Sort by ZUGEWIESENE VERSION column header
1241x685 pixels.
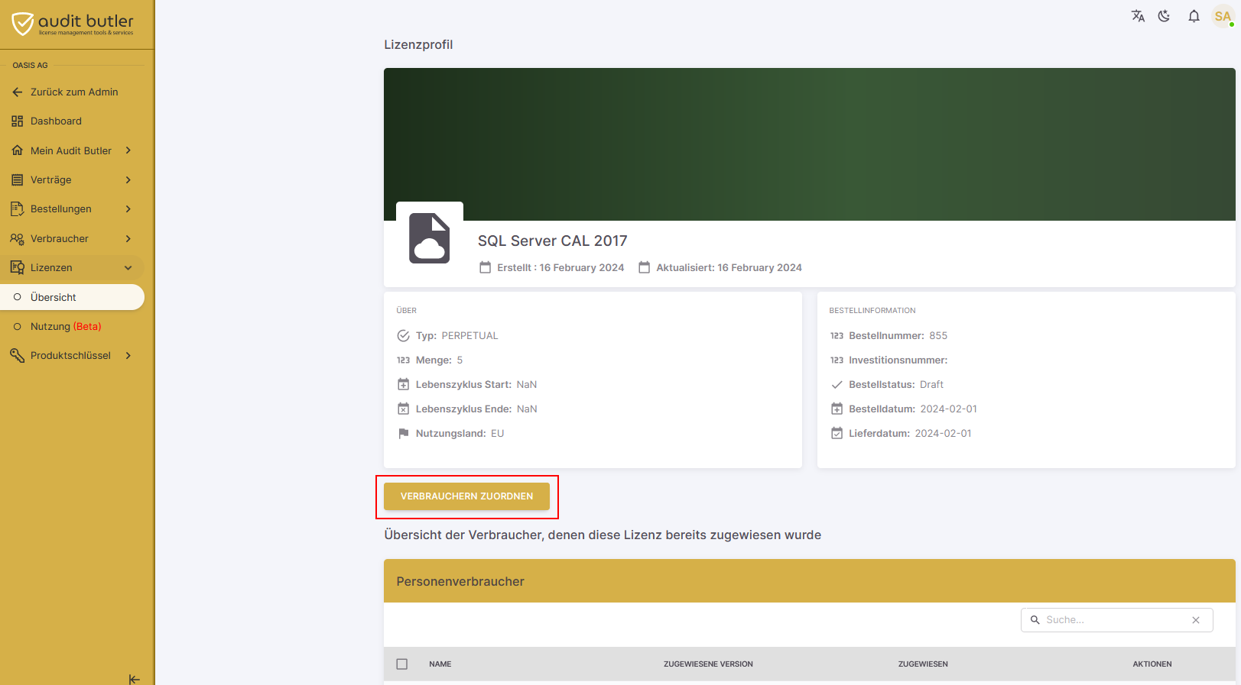point(708,664)
